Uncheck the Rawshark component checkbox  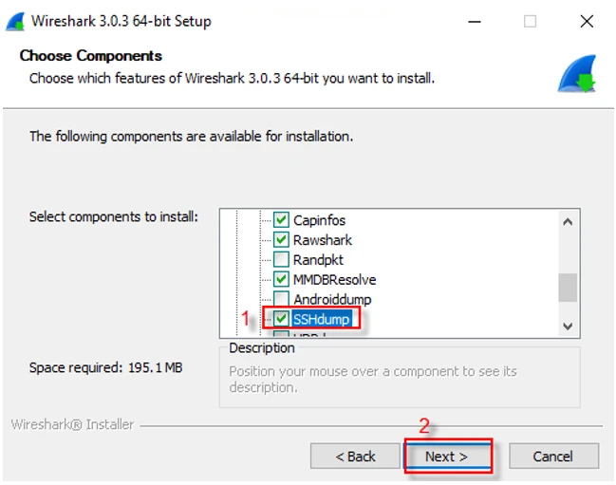pyautogui.click(x=281, y=240)
